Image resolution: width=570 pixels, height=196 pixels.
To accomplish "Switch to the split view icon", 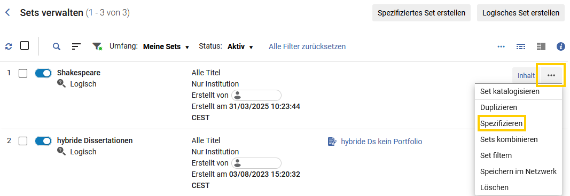I will [541, 46].
